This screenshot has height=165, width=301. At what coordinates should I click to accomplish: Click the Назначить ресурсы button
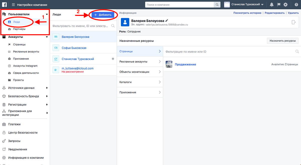click(283, 41)
